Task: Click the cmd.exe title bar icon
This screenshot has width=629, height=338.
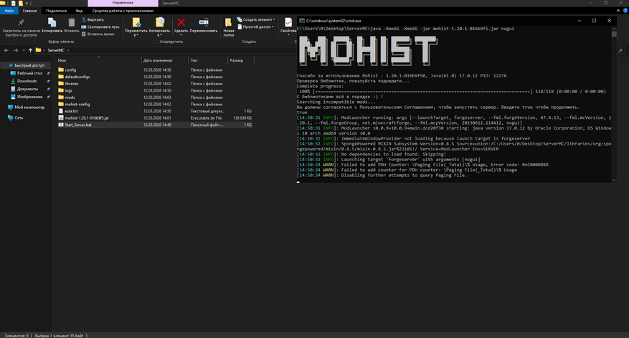Action: pos(301,21)
